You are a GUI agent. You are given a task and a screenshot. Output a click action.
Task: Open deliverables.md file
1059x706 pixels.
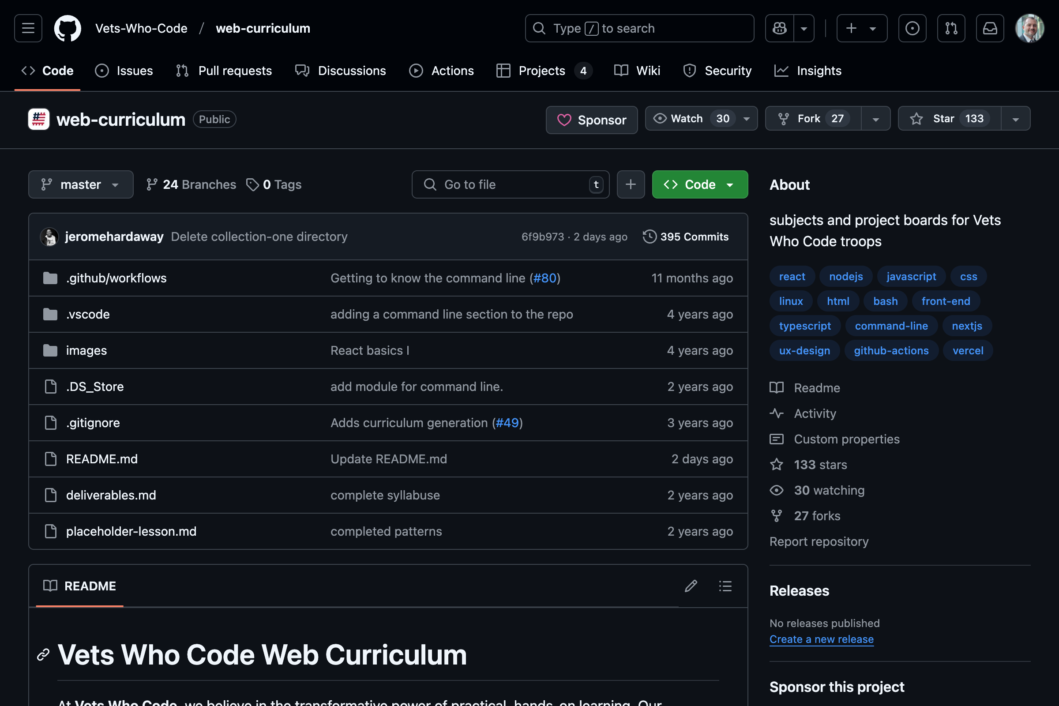pyautogui.click(x=111, y=495)
